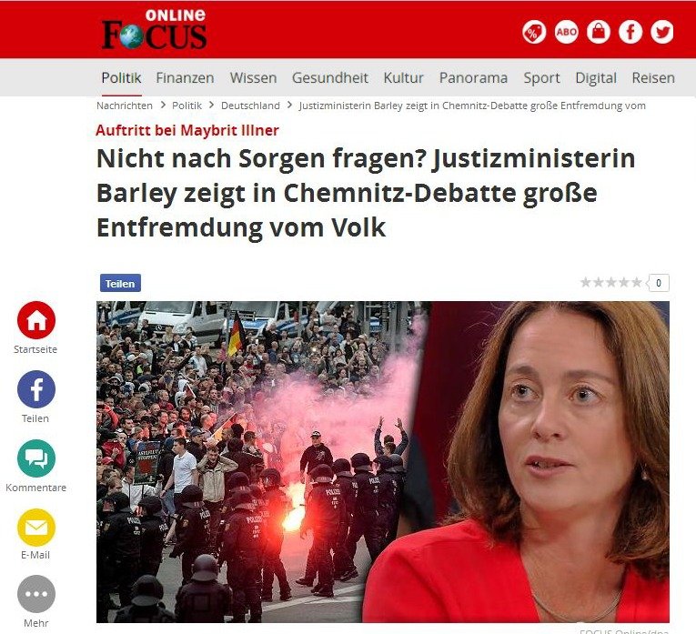Switch to the Gesundheit section
The image size is (696, 634).
coord(329,77)
